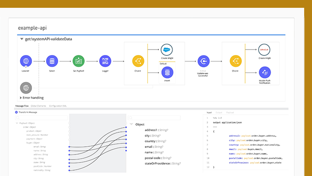Image resolution: width=312 pixels, height=176 pixels.
Task: Open the Mobile Push Notification node
Action: coord(265,73)
